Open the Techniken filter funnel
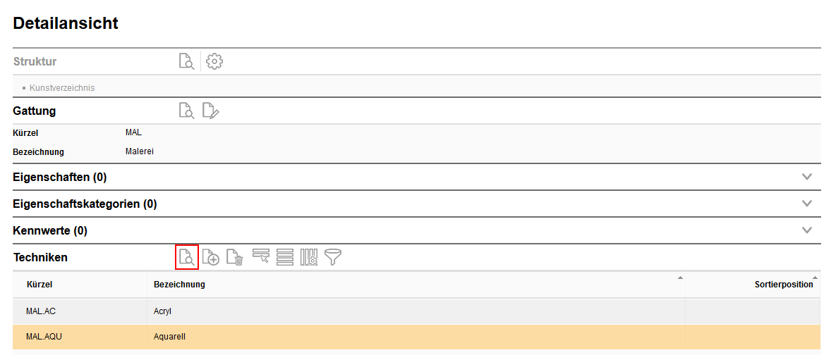The image size is (831, 355). pyautogui.click(x=334, y=257)
